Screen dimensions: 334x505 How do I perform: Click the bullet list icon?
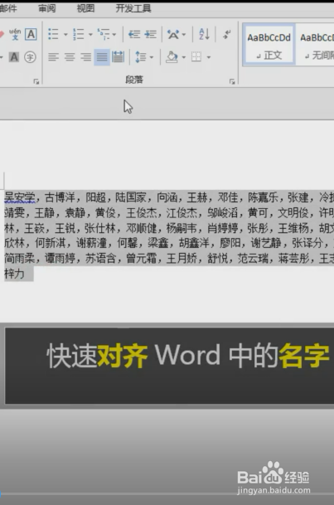click(x=53, y=34)
